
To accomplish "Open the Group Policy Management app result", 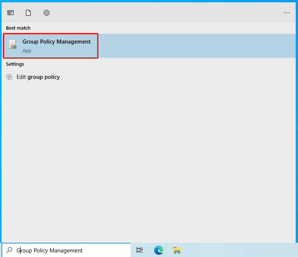I will (x=149, y=46).
